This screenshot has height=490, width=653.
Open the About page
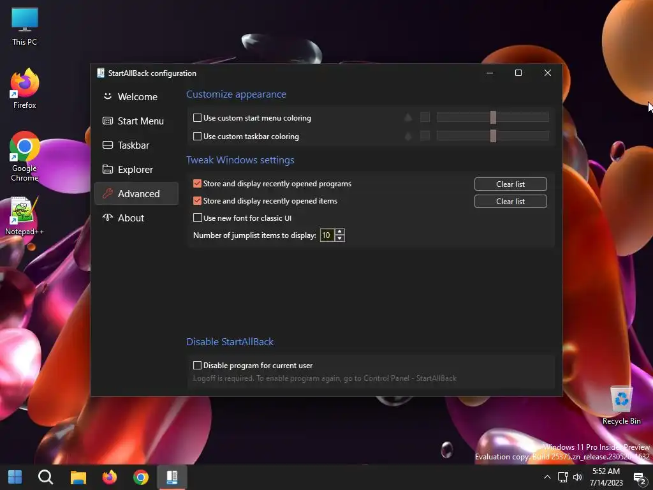tap(136, 218)
